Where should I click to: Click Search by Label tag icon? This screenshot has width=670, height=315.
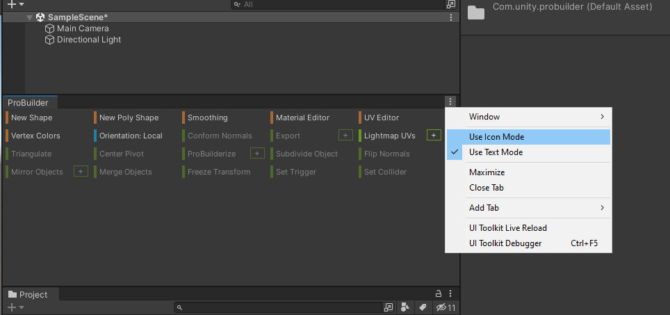[x=423, y=307]
